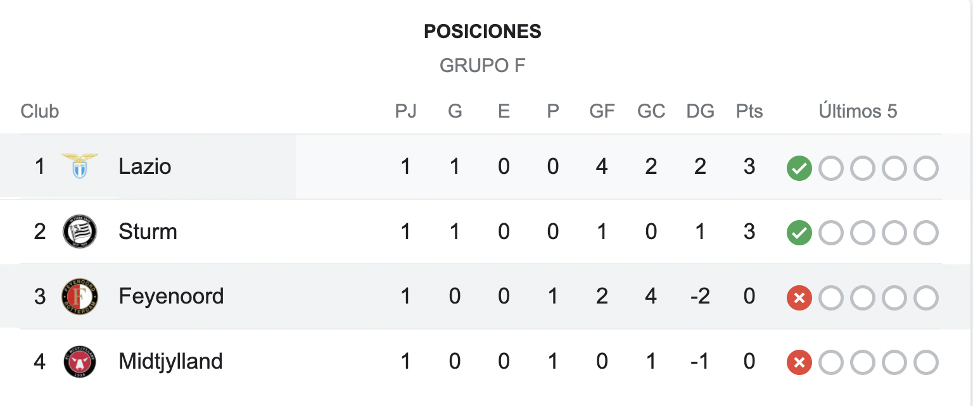
Task: Click the Sturm Graz club crest
Action: point(80,231)
